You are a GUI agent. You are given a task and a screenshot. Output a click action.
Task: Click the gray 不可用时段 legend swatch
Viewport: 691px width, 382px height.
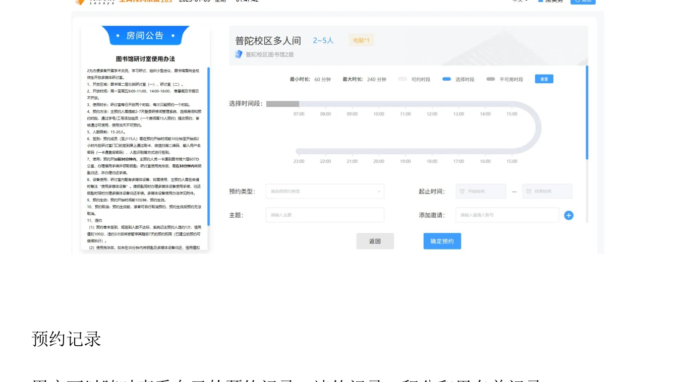pyautogui.click(x=491, y=79)
